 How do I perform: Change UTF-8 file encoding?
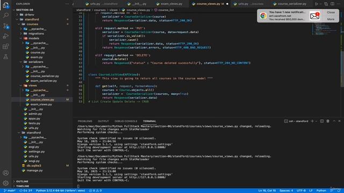coord(301,191)
